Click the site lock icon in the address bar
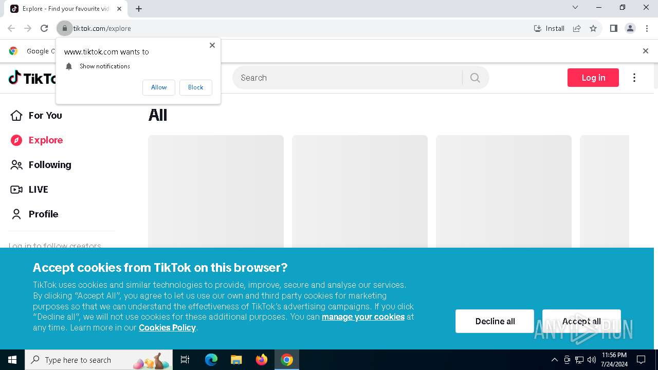This screenshot has height=370, width=658. (65, 28)
